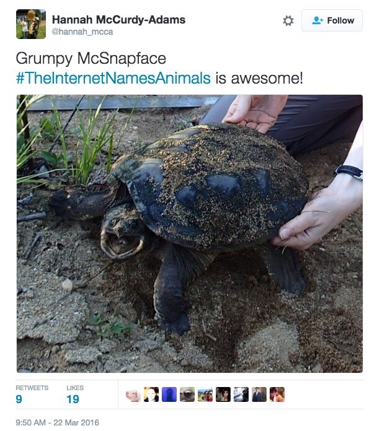Viewport: 372px width, 431px height.
Task: Open the blue silhouette avatar profile
Action: point(169,394)
